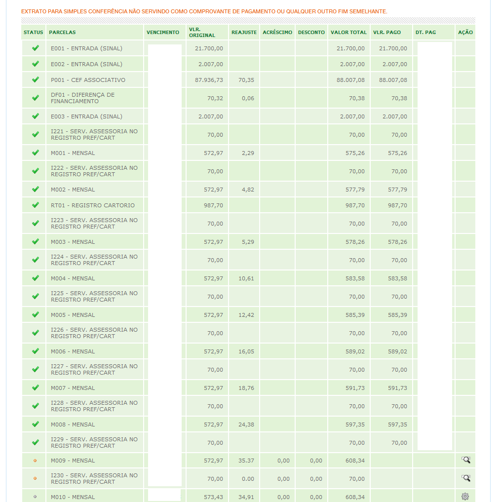
Task: Click the VLR. ORIGINAL column header
Action: [202, 33]
